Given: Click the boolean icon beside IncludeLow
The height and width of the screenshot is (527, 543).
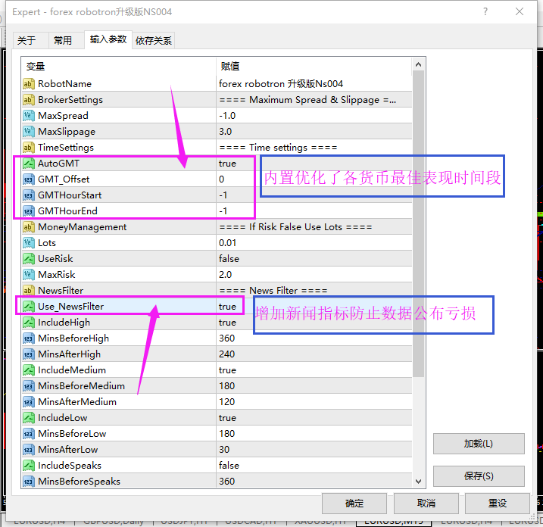Looking at the screenshot, I should [x=28, y=418].
